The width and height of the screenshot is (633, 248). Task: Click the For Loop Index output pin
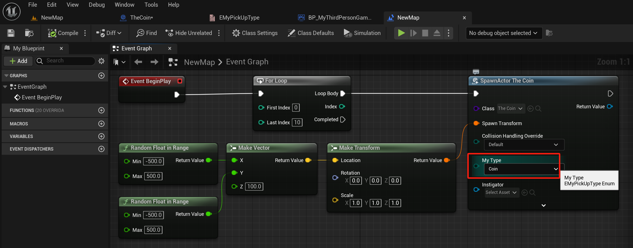pos(342,106)
